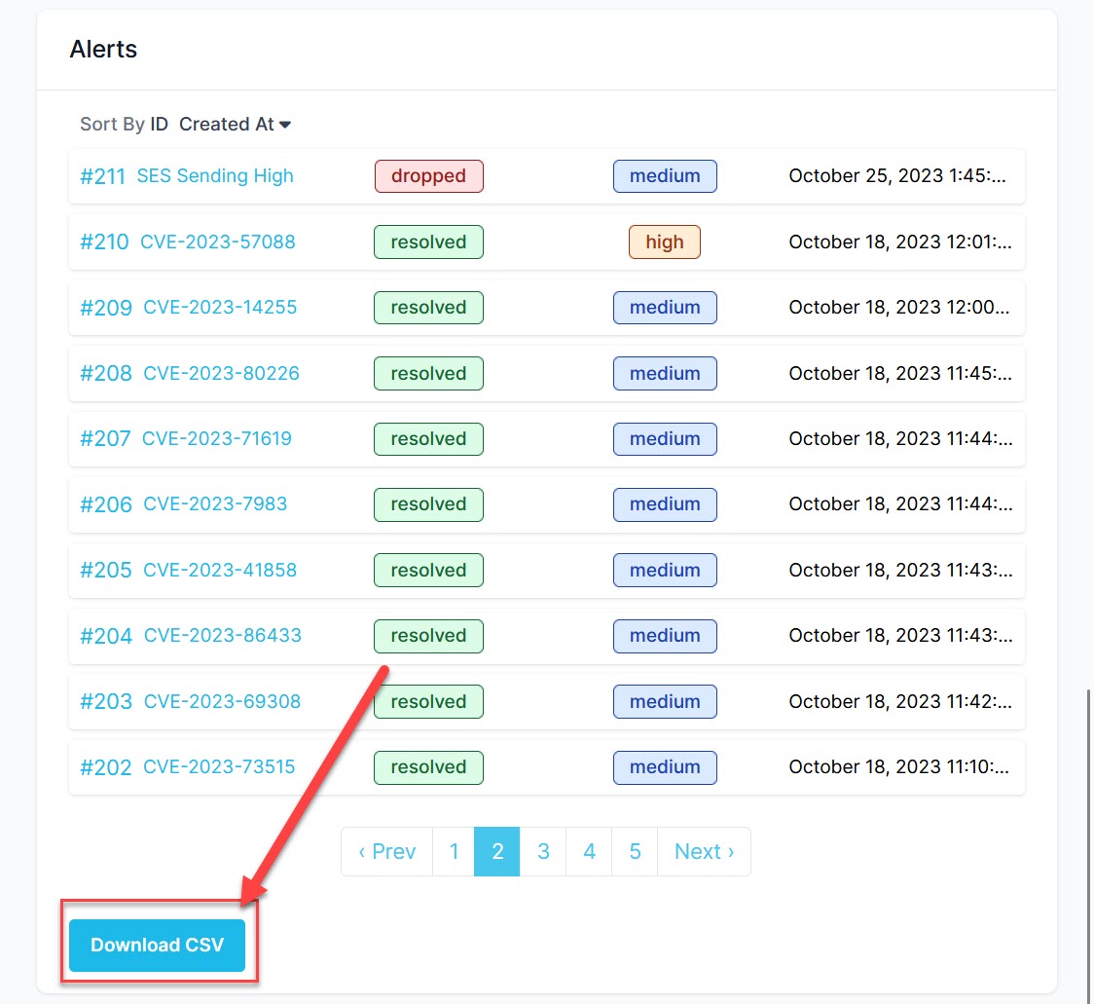
Task: Open alert CVE-2023-69308
Action: point(222,701)
